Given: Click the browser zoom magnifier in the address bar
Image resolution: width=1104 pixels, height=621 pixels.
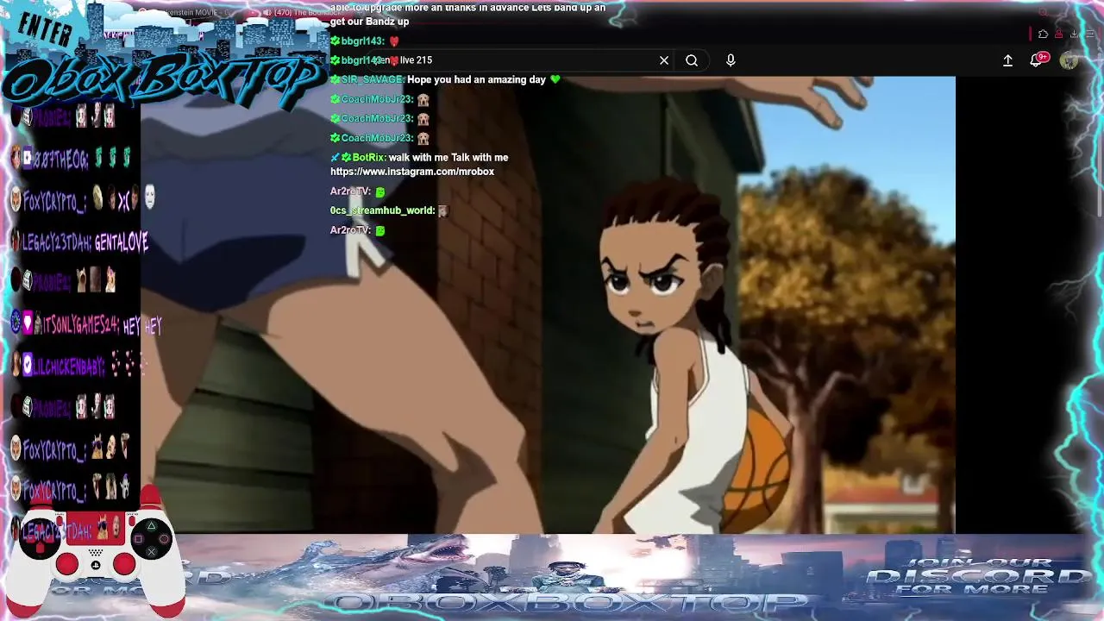Looking at the screenshot, I should 1043,12.
